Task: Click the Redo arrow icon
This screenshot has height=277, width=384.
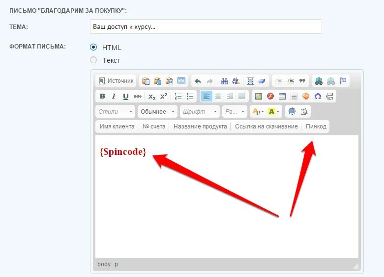Action: [x=209, y=81]
